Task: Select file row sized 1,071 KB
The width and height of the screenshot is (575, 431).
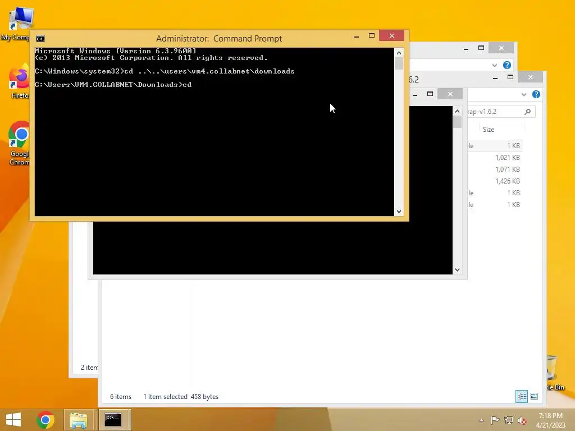Action: [494, 169]
